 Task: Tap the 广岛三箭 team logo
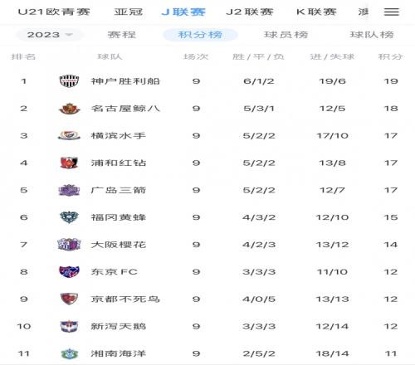[x=69, y=190]
